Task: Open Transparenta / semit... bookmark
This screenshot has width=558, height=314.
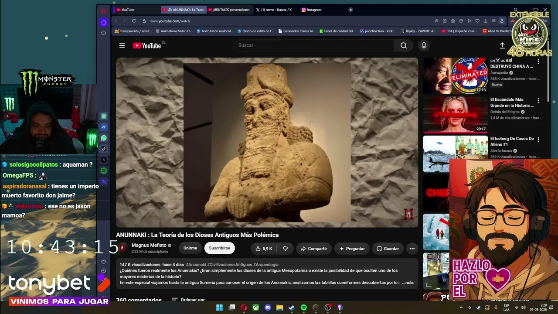Action: (133, 31)
